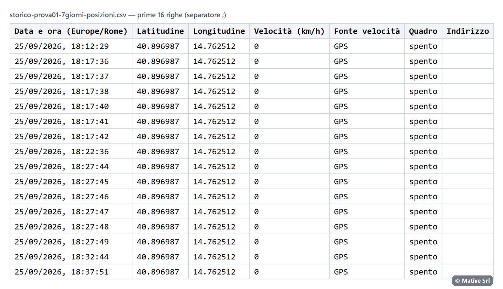
Task: Select timestamp 25/09/2026, 18:17:36
Action: coord(62,61)
